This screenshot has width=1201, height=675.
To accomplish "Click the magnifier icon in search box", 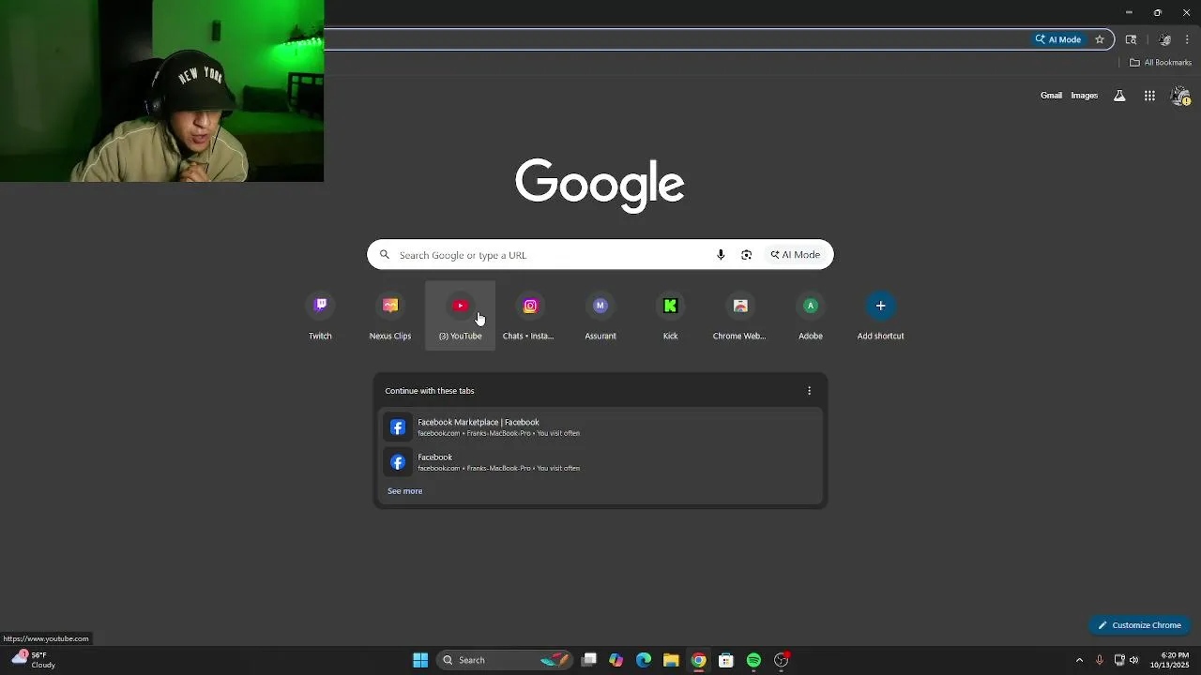I will [x=385, y=255].
